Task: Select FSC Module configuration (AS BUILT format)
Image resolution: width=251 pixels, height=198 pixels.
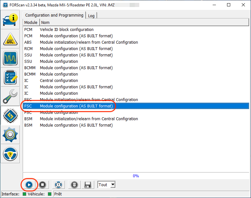Action: click(136, 106)
